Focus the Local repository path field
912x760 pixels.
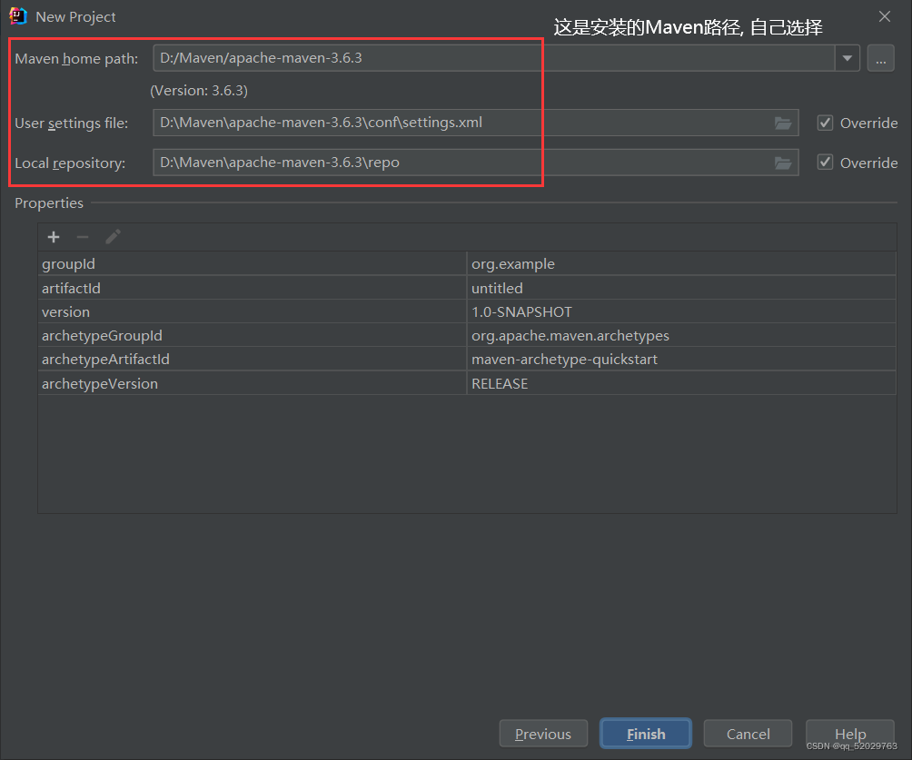click(476, 163)
